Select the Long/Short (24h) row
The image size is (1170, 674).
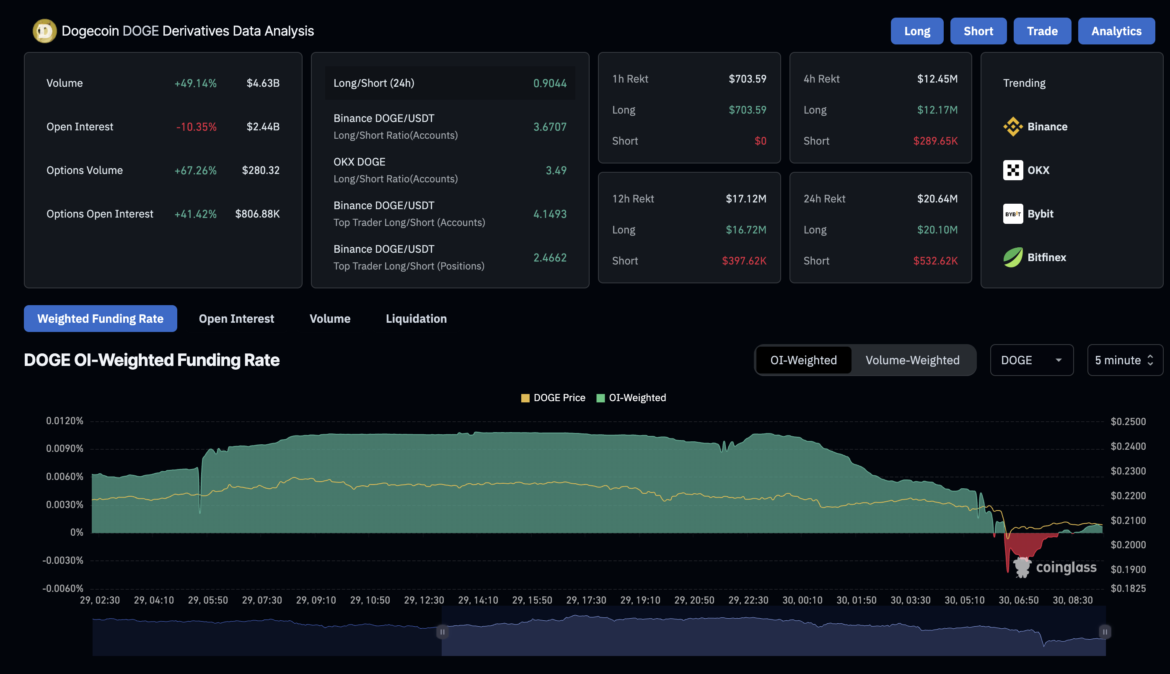pyautogui.click(x=449, y=83)
